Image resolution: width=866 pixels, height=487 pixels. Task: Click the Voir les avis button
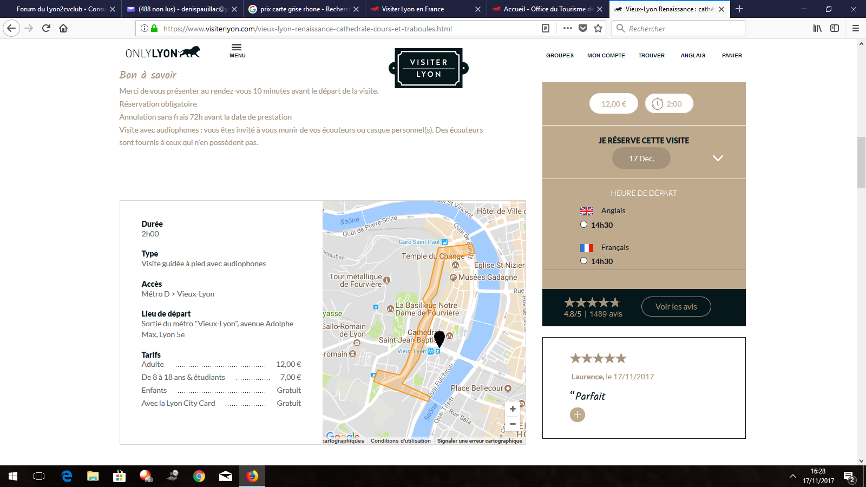click(676, 307)
